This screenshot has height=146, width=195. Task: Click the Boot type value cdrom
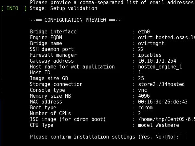coord(145,108)
